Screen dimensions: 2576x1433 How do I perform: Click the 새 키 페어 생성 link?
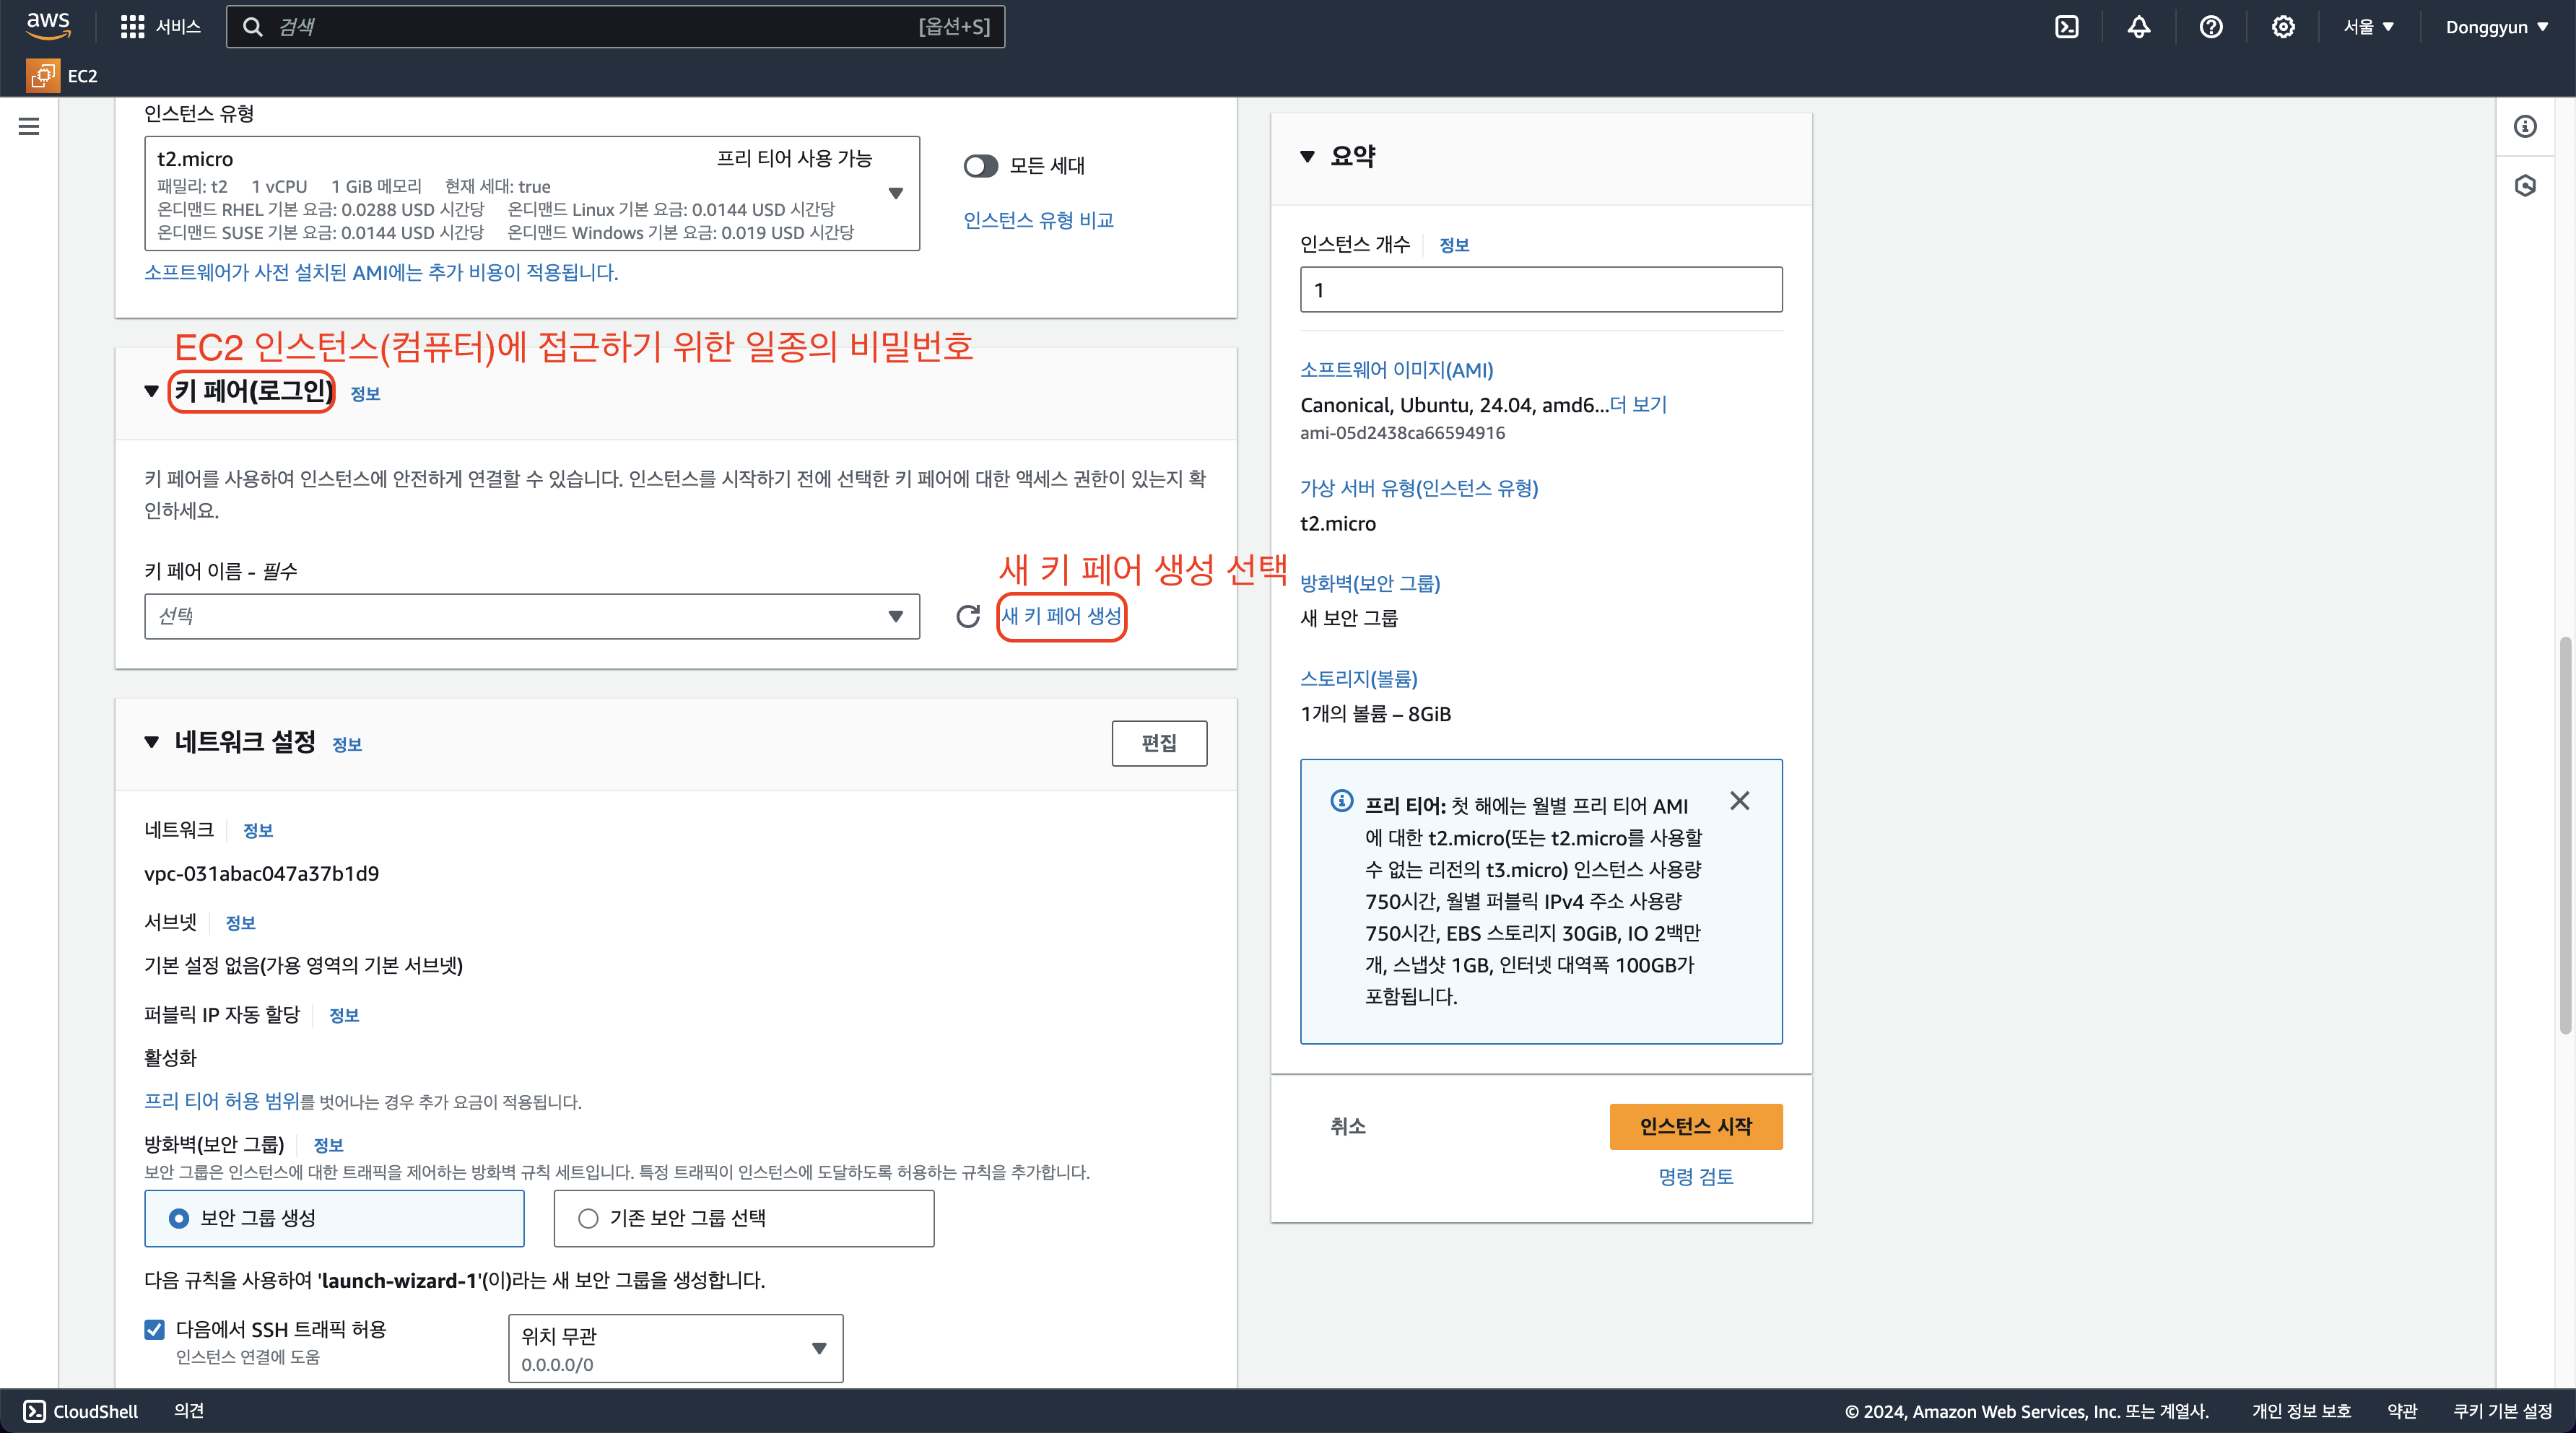1061,616
